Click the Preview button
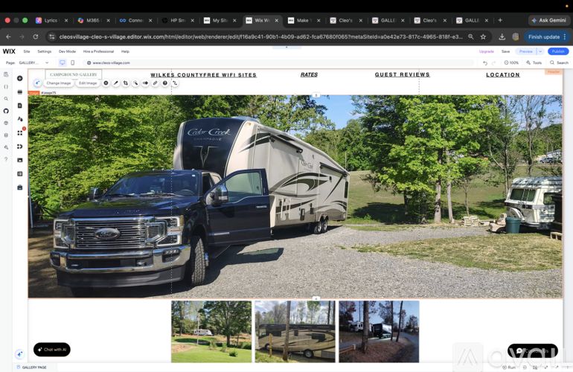Viewport: 573px width, 372px height. pyautogui.click(x=526, y=51)
